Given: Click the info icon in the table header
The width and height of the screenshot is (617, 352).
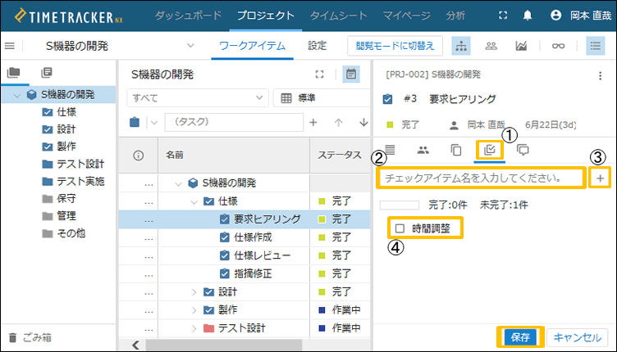Looking at the screenshot, I should [x=138, y=156].
